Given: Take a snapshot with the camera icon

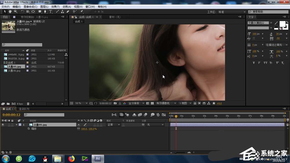Looking at the screenshot, I should coord(115,103).
